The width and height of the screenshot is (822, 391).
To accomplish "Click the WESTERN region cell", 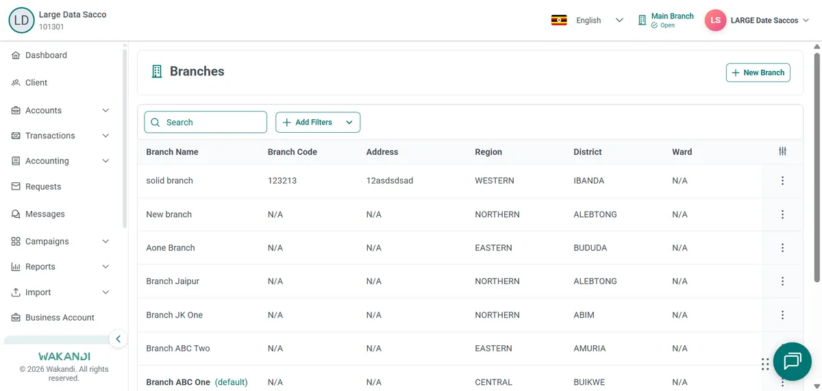I will pos(495,181).
